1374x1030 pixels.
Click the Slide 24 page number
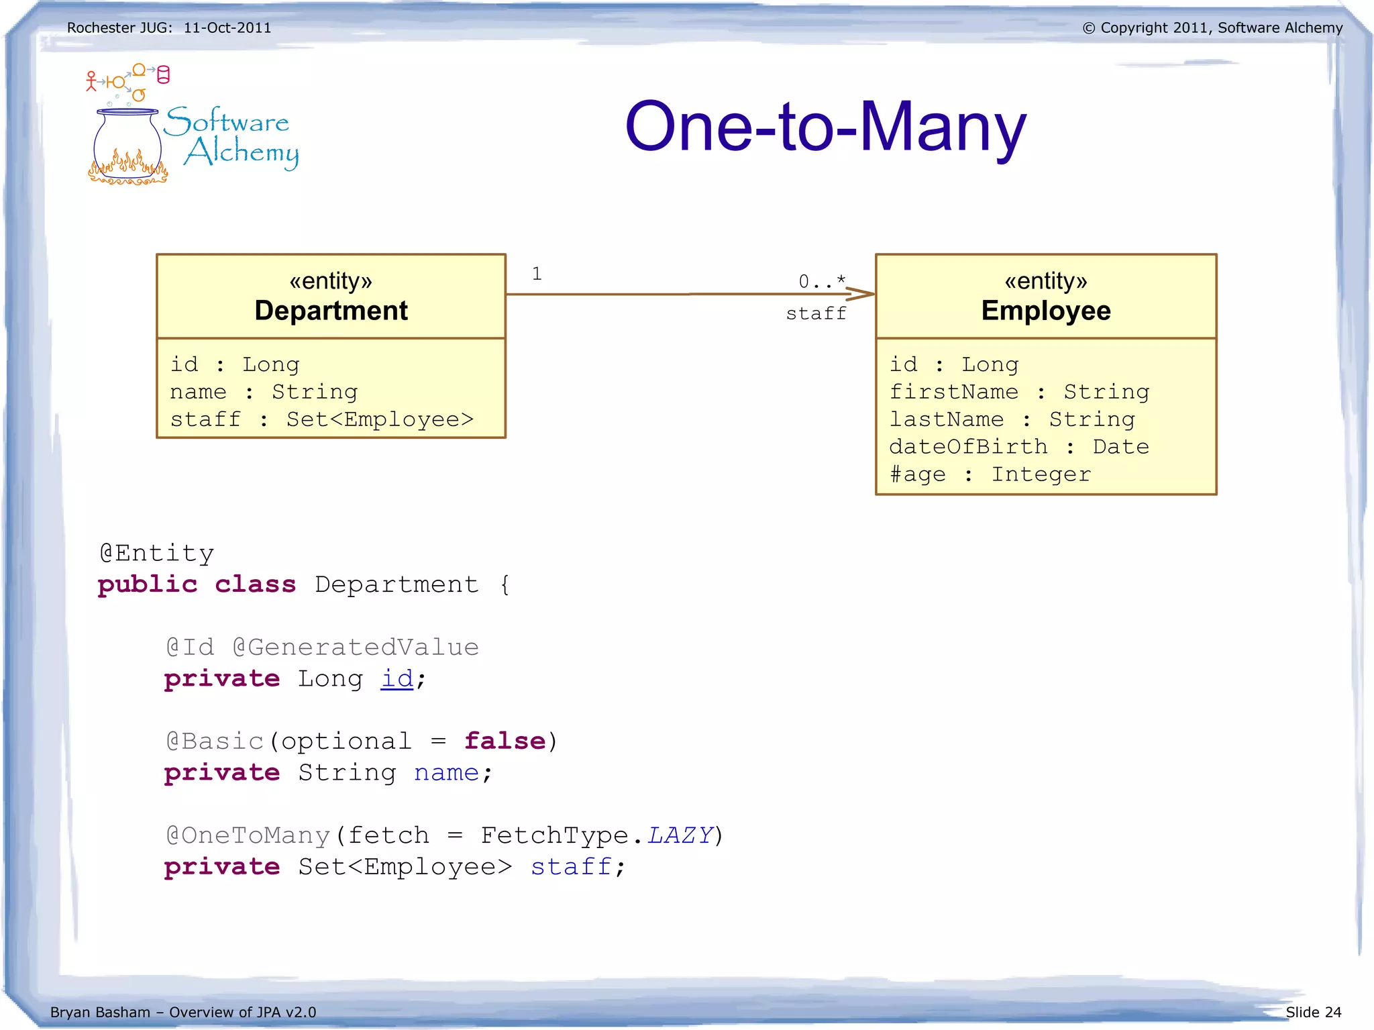1313,1012
